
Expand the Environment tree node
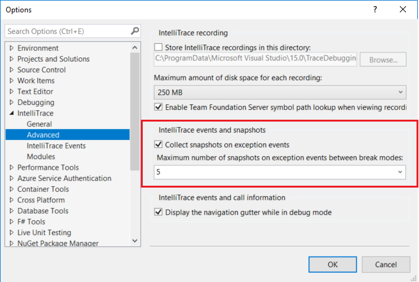click(11, 48)
